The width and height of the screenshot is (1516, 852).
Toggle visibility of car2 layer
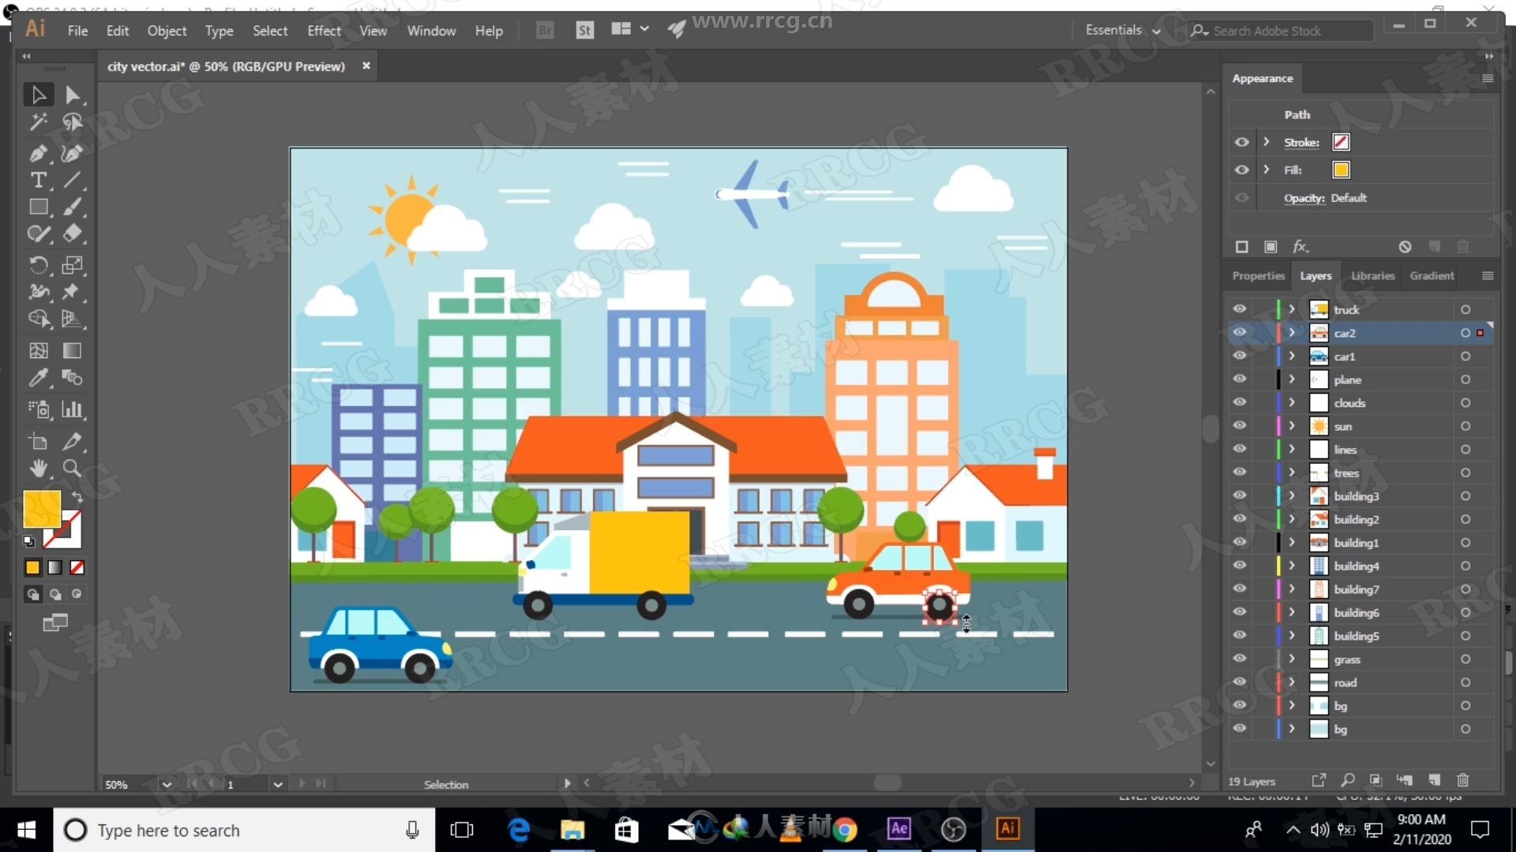(1241, 333)
